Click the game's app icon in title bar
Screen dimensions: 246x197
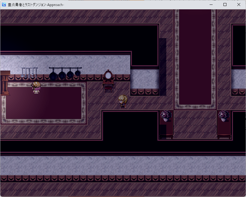click(4, 5)
